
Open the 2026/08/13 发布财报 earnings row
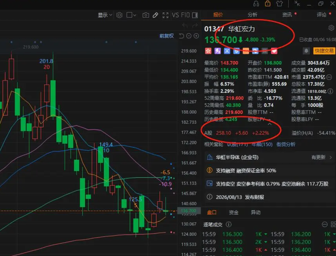tap(270, 197)
